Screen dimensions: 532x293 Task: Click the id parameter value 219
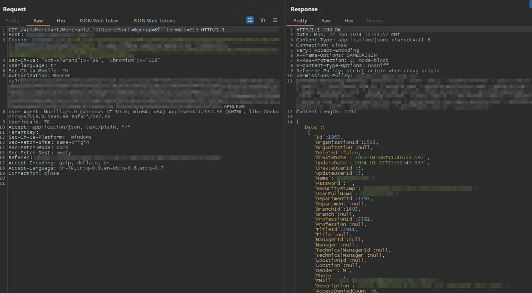pos(194,30)
